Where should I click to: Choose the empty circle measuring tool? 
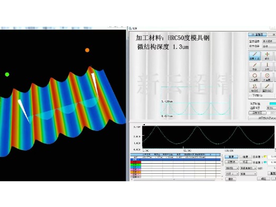[x=254, y=77]
